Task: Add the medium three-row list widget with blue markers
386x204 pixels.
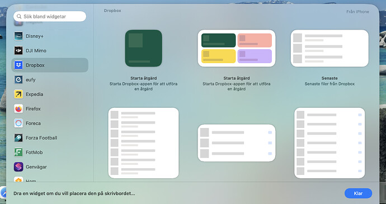Action: (237, 143)
